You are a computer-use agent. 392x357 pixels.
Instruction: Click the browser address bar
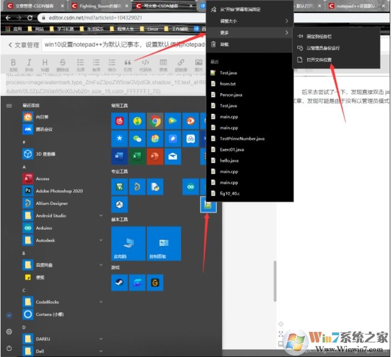[x=122, y=18]
